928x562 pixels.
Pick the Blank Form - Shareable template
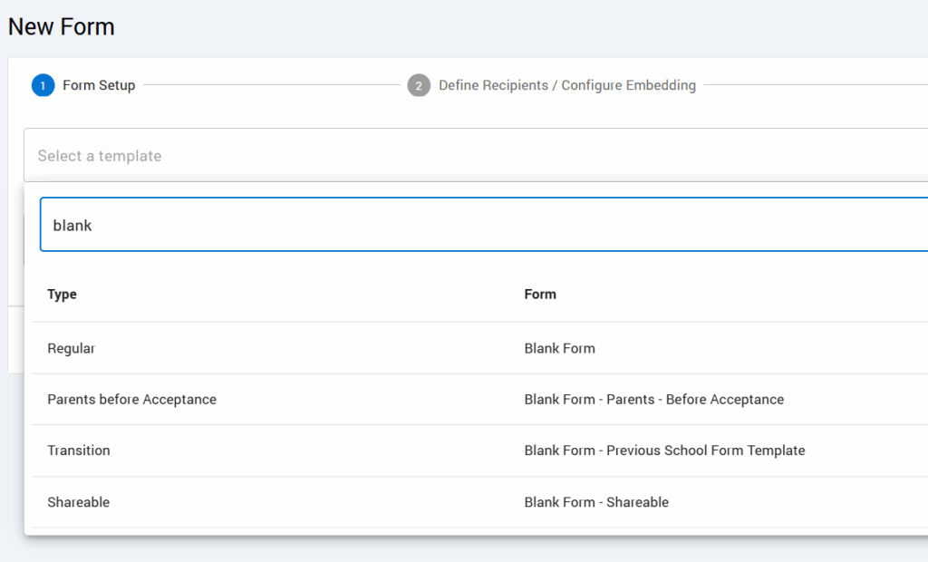(596, 502)
